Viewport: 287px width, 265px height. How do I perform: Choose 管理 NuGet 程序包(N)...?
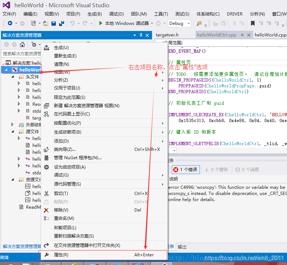click(x=104, y=158)
